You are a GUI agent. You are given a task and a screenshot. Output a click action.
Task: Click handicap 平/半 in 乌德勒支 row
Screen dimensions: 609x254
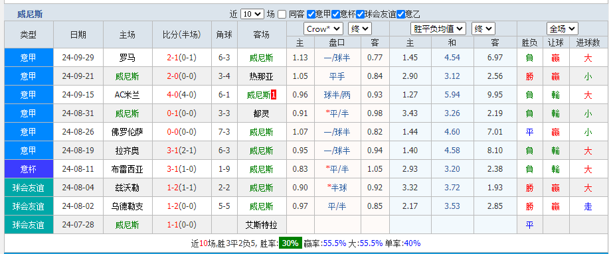337,207
